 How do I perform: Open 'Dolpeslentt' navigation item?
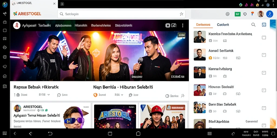pyautogui.click(x=124, y=26)
